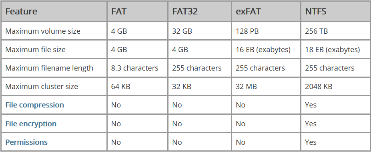Click the Maximum filename length row label
Image resolution: width=371 pixels, height=152 pixels.
point(49,68)
